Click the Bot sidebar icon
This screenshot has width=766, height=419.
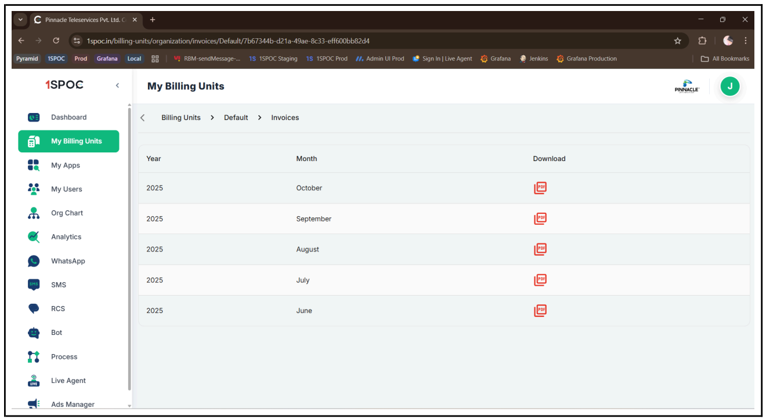pyautogui.click(x=34, y=333)
